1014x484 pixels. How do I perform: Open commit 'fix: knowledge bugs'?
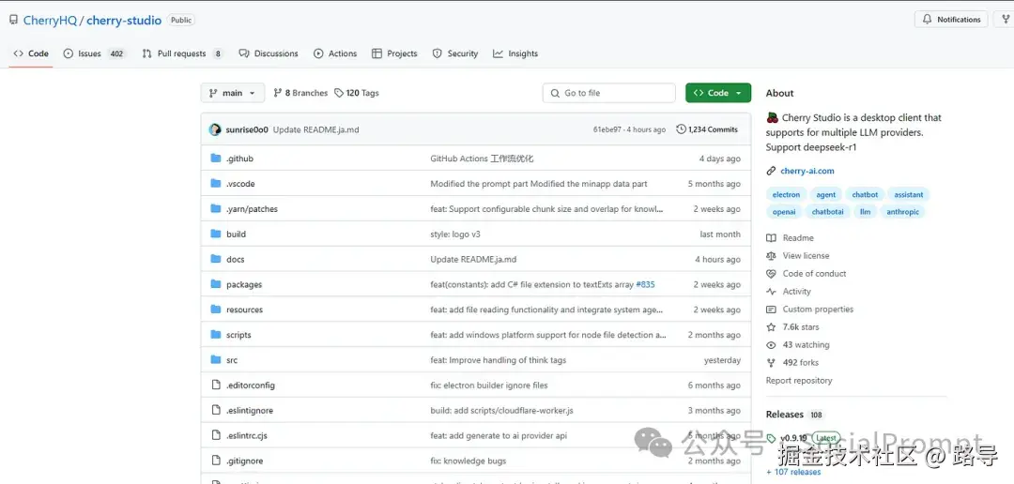(469, 461)
